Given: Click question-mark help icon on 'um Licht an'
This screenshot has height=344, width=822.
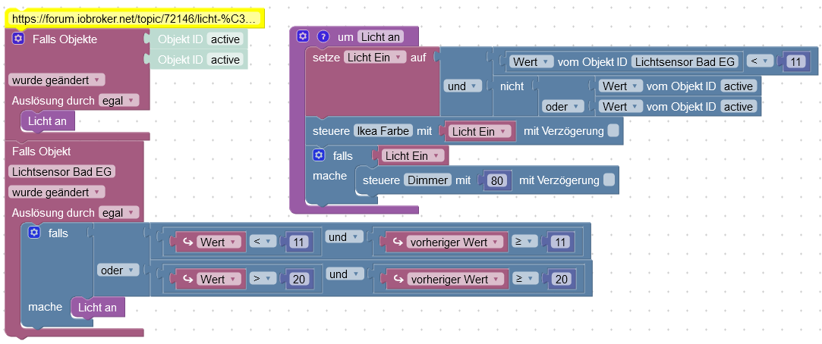Looking at the screenshot, I should (x=323, y=36).
